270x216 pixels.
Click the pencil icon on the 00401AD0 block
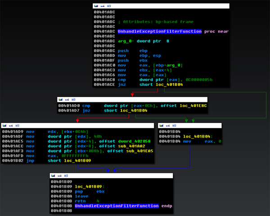click(x=67, y=100)
